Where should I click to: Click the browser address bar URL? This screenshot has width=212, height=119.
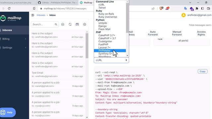pos(65,9)
